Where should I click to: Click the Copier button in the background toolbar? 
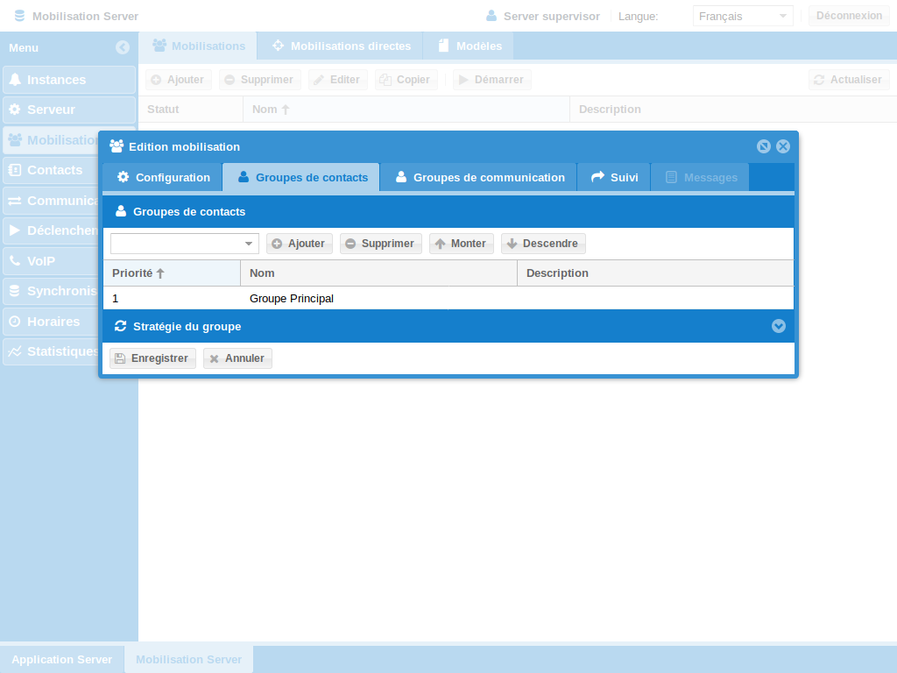tap(406, 80)
